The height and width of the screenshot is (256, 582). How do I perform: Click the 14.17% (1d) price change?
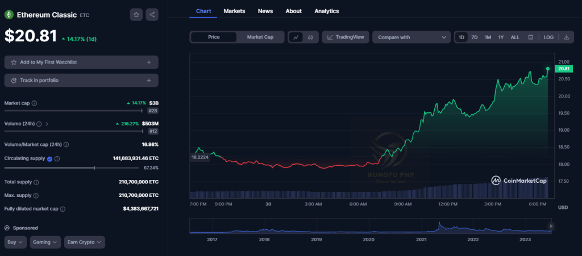[79, 39]
